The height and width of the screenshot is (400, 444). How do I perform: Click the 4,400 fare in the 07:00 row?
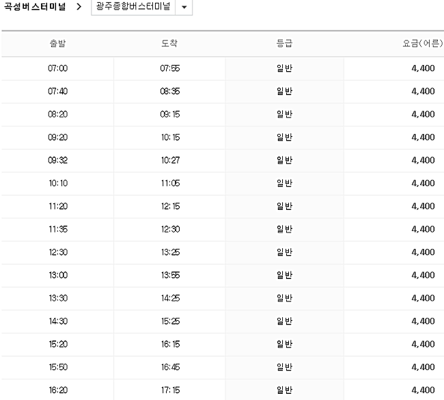click(423, 68)
